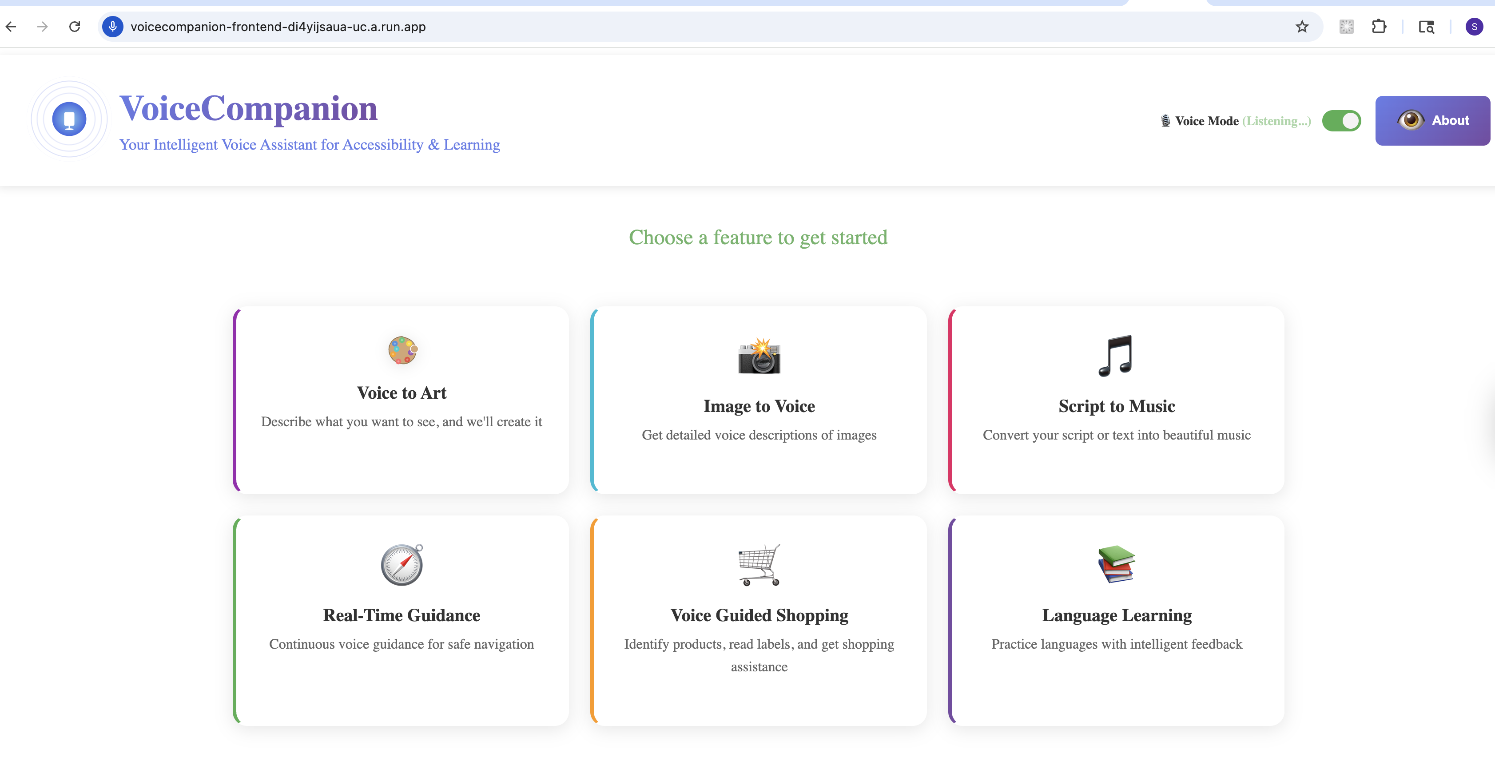Open the About button
Viewport: 1495px width, 761px height.
[x=1432, y=121]
